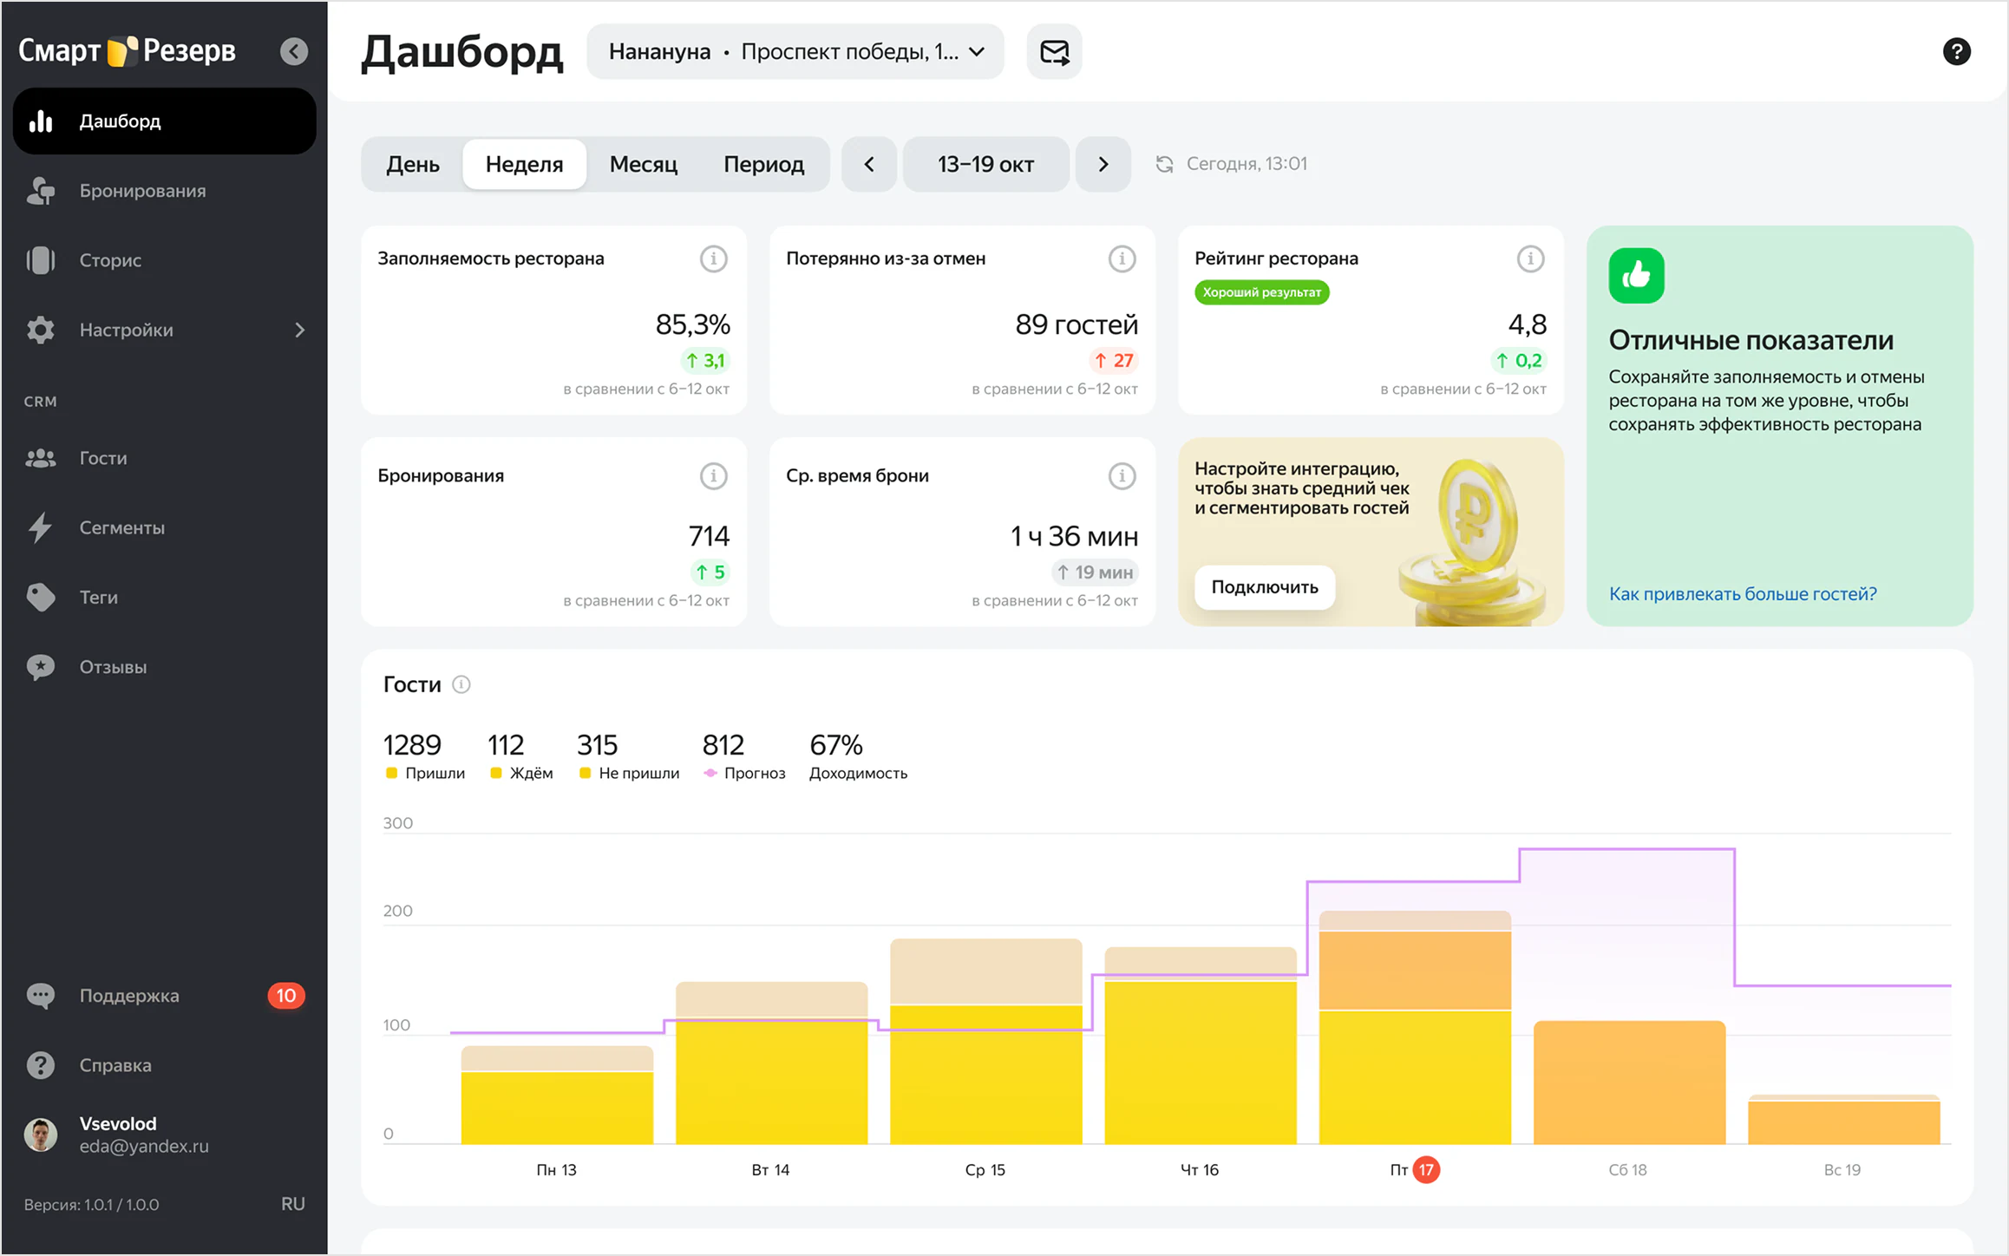Go to the next week arrow
The height and width of the screenshot is (1256, 2009).
1103,164
